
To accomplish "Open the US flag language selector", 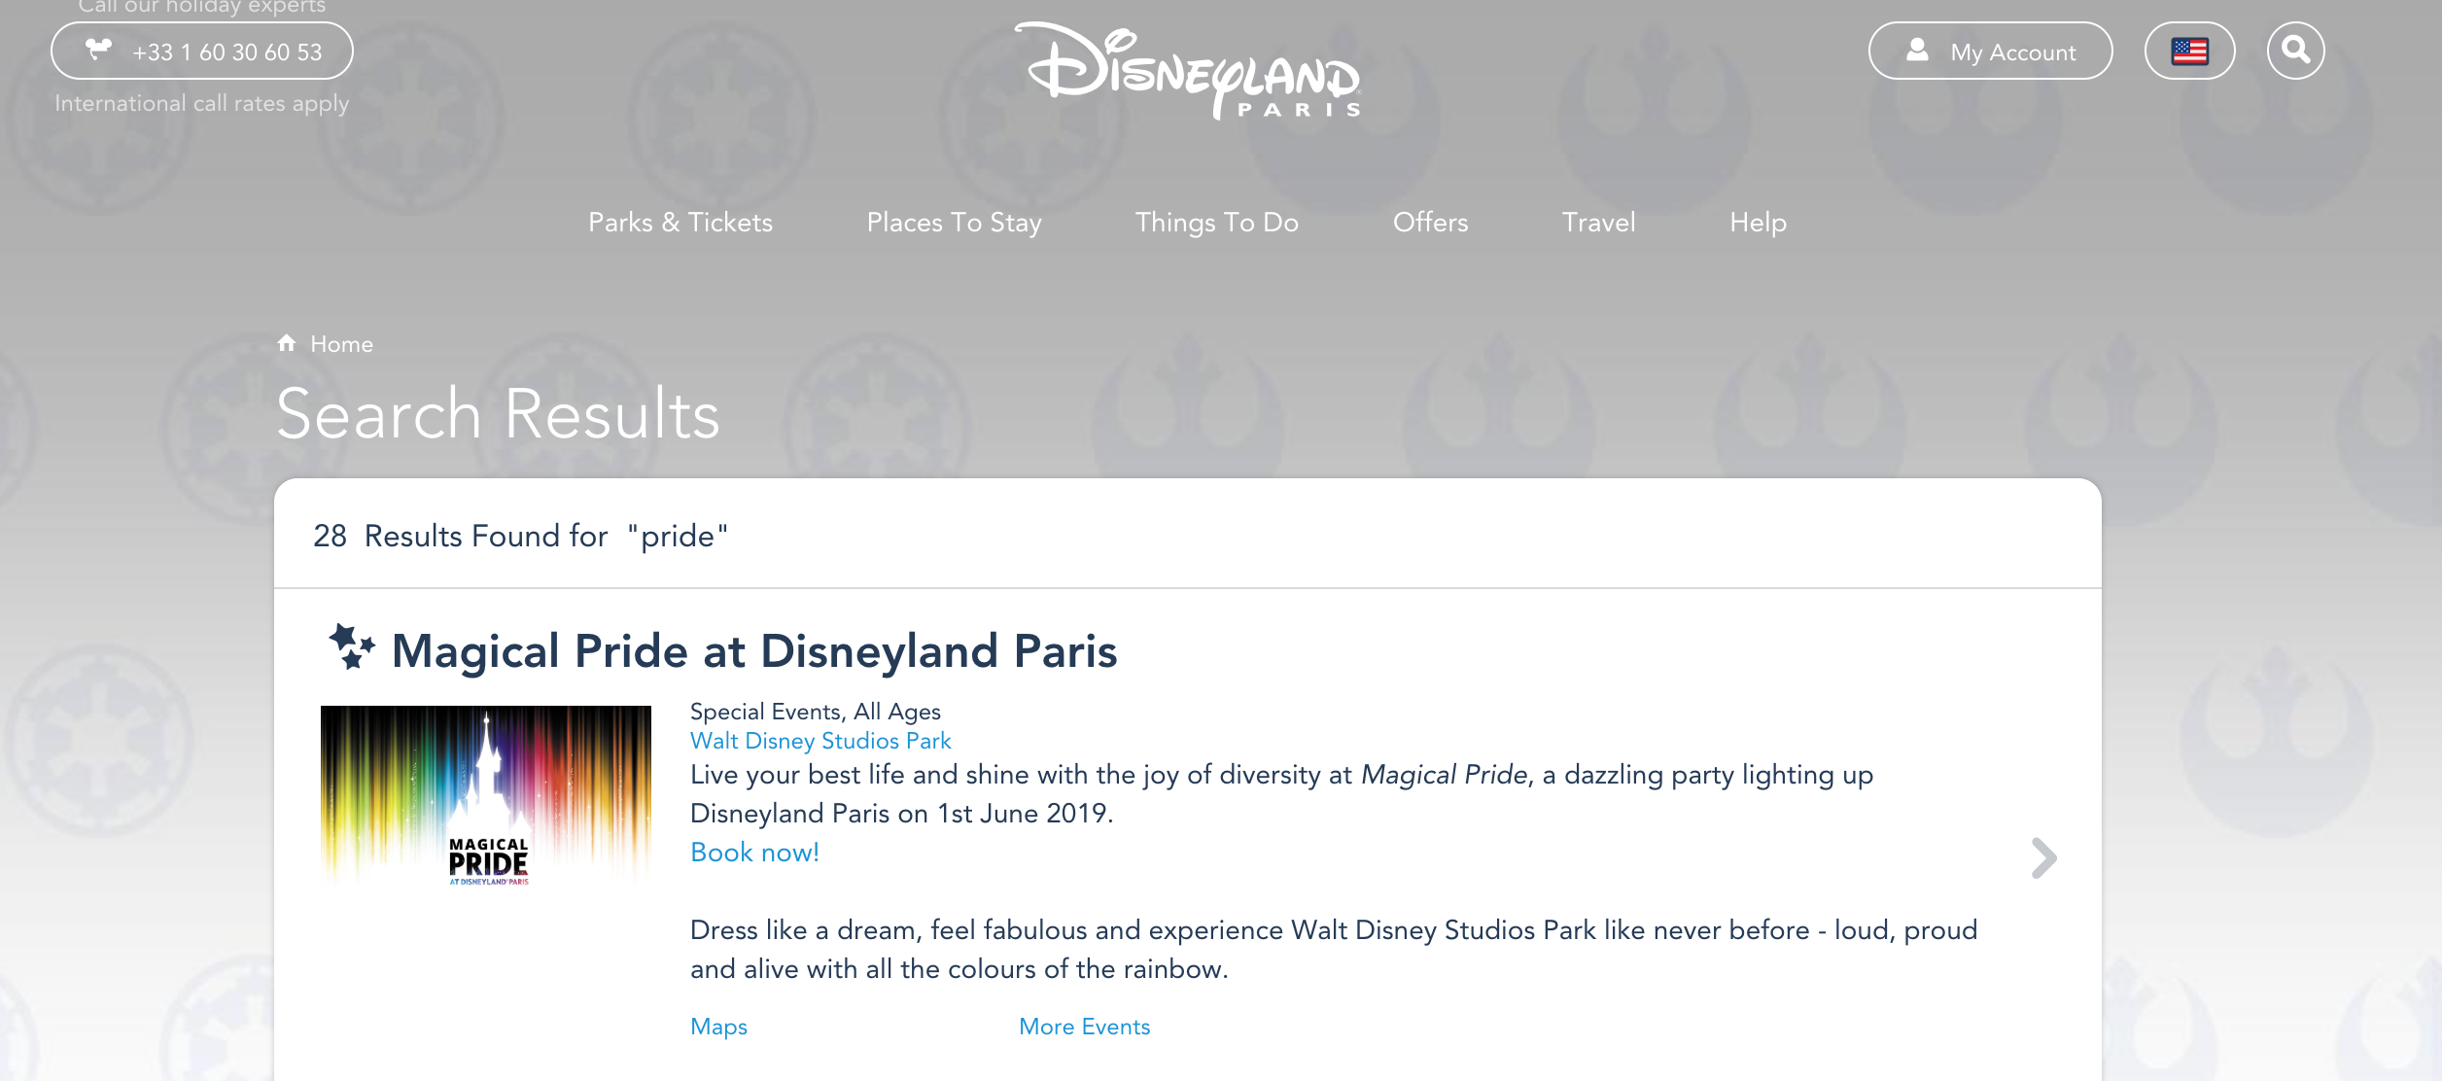I will [2189, 51].
